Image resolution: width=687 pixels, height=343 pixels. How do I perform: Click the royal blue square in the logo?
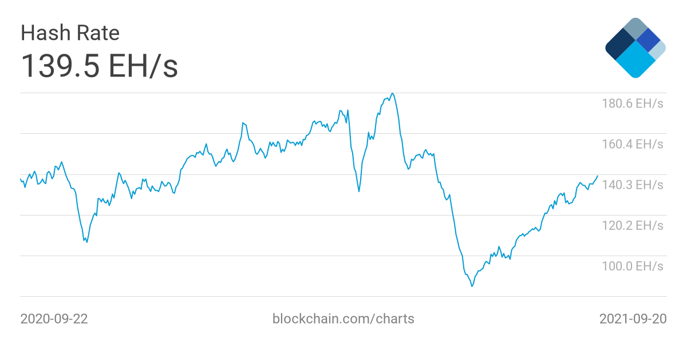[x=649, y=40]
